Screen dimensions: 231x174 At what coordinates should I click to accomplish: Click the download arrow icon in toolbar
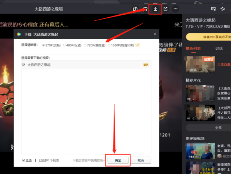click(x=155, y=9)
